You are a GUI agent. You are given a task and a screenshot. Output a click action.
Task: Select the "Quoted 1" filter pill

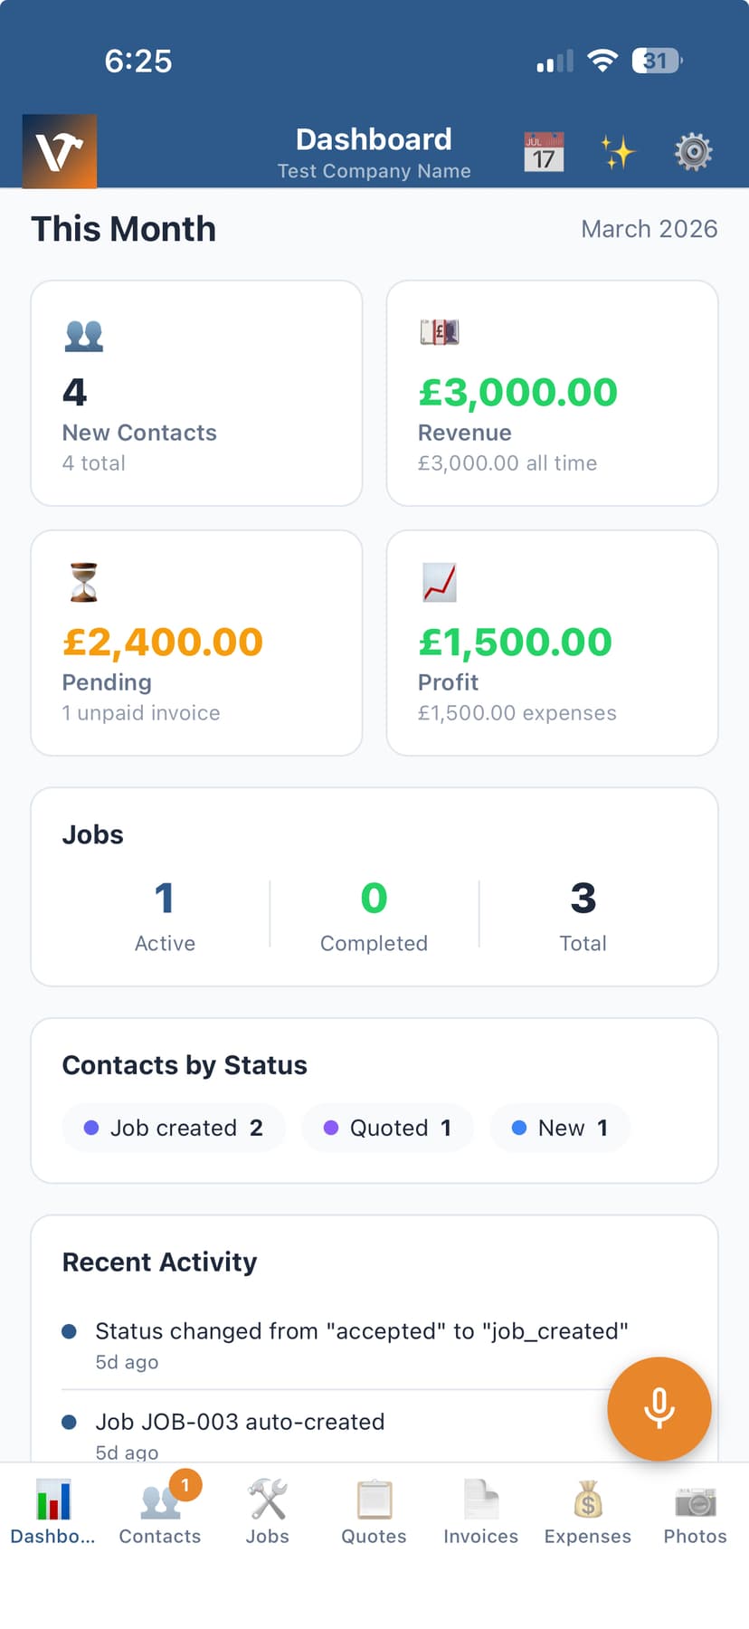(387, 1128)
